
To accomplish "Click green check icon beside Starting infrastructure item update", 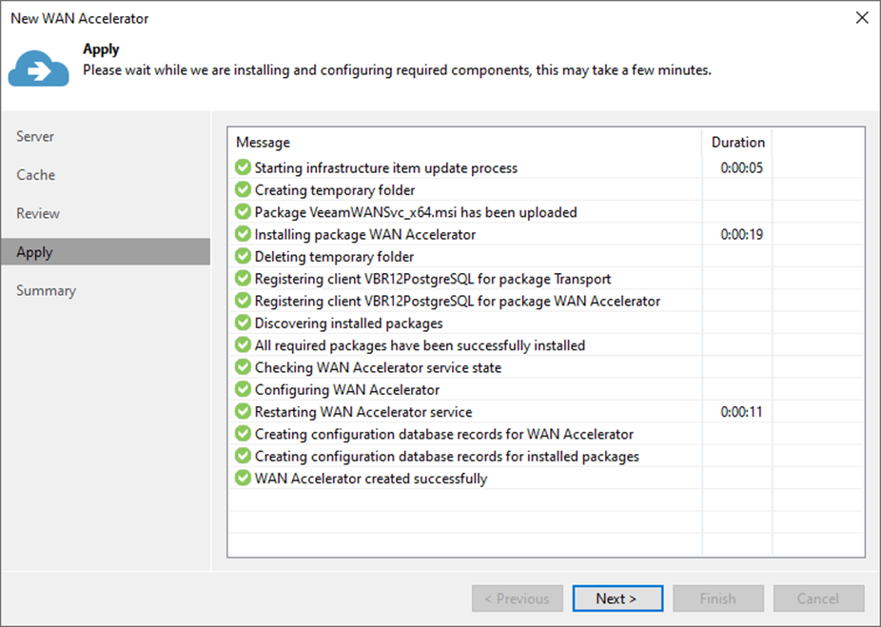I will point(244,168).
